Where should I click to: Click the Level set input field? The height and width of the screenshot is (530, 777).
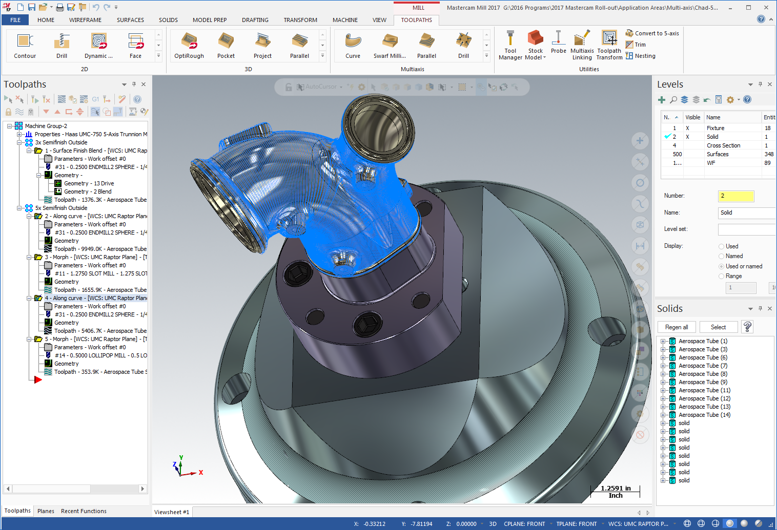point(747,229)
